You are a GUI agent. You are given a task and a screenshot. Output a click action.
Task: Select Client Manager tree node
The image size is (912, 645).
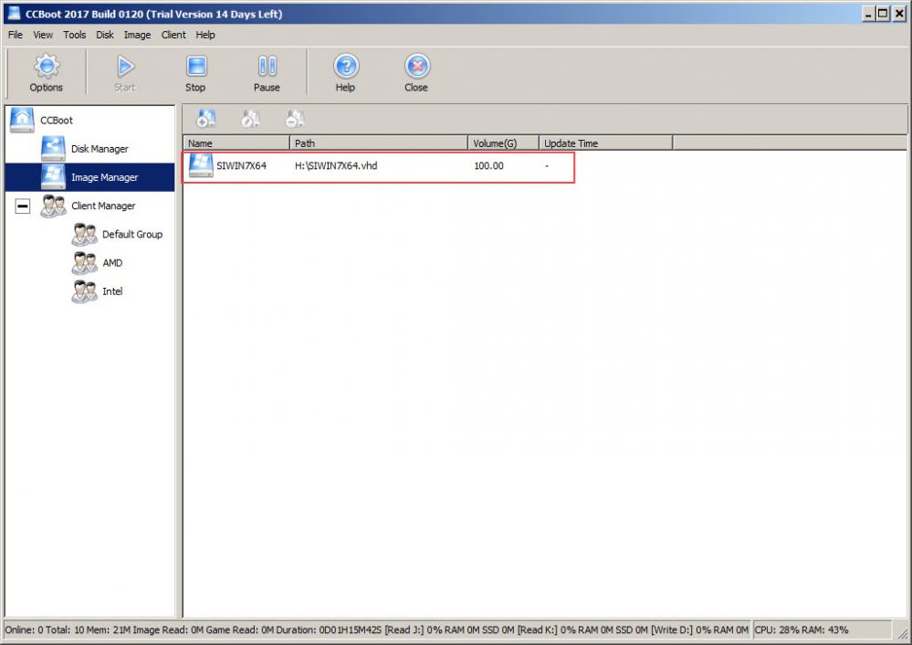pos(103,206)
